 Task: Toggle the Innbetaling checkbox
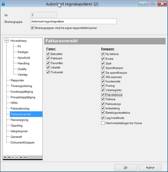click(103, 108)
